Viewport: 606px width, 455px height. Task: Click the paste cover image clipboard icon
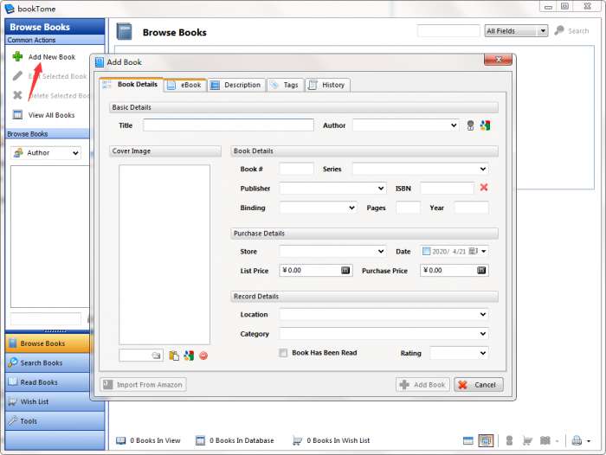coord(174,356)
